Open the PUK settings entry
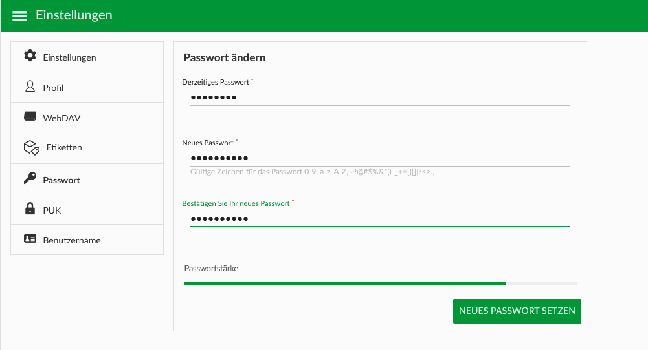 tap(87, 209)
